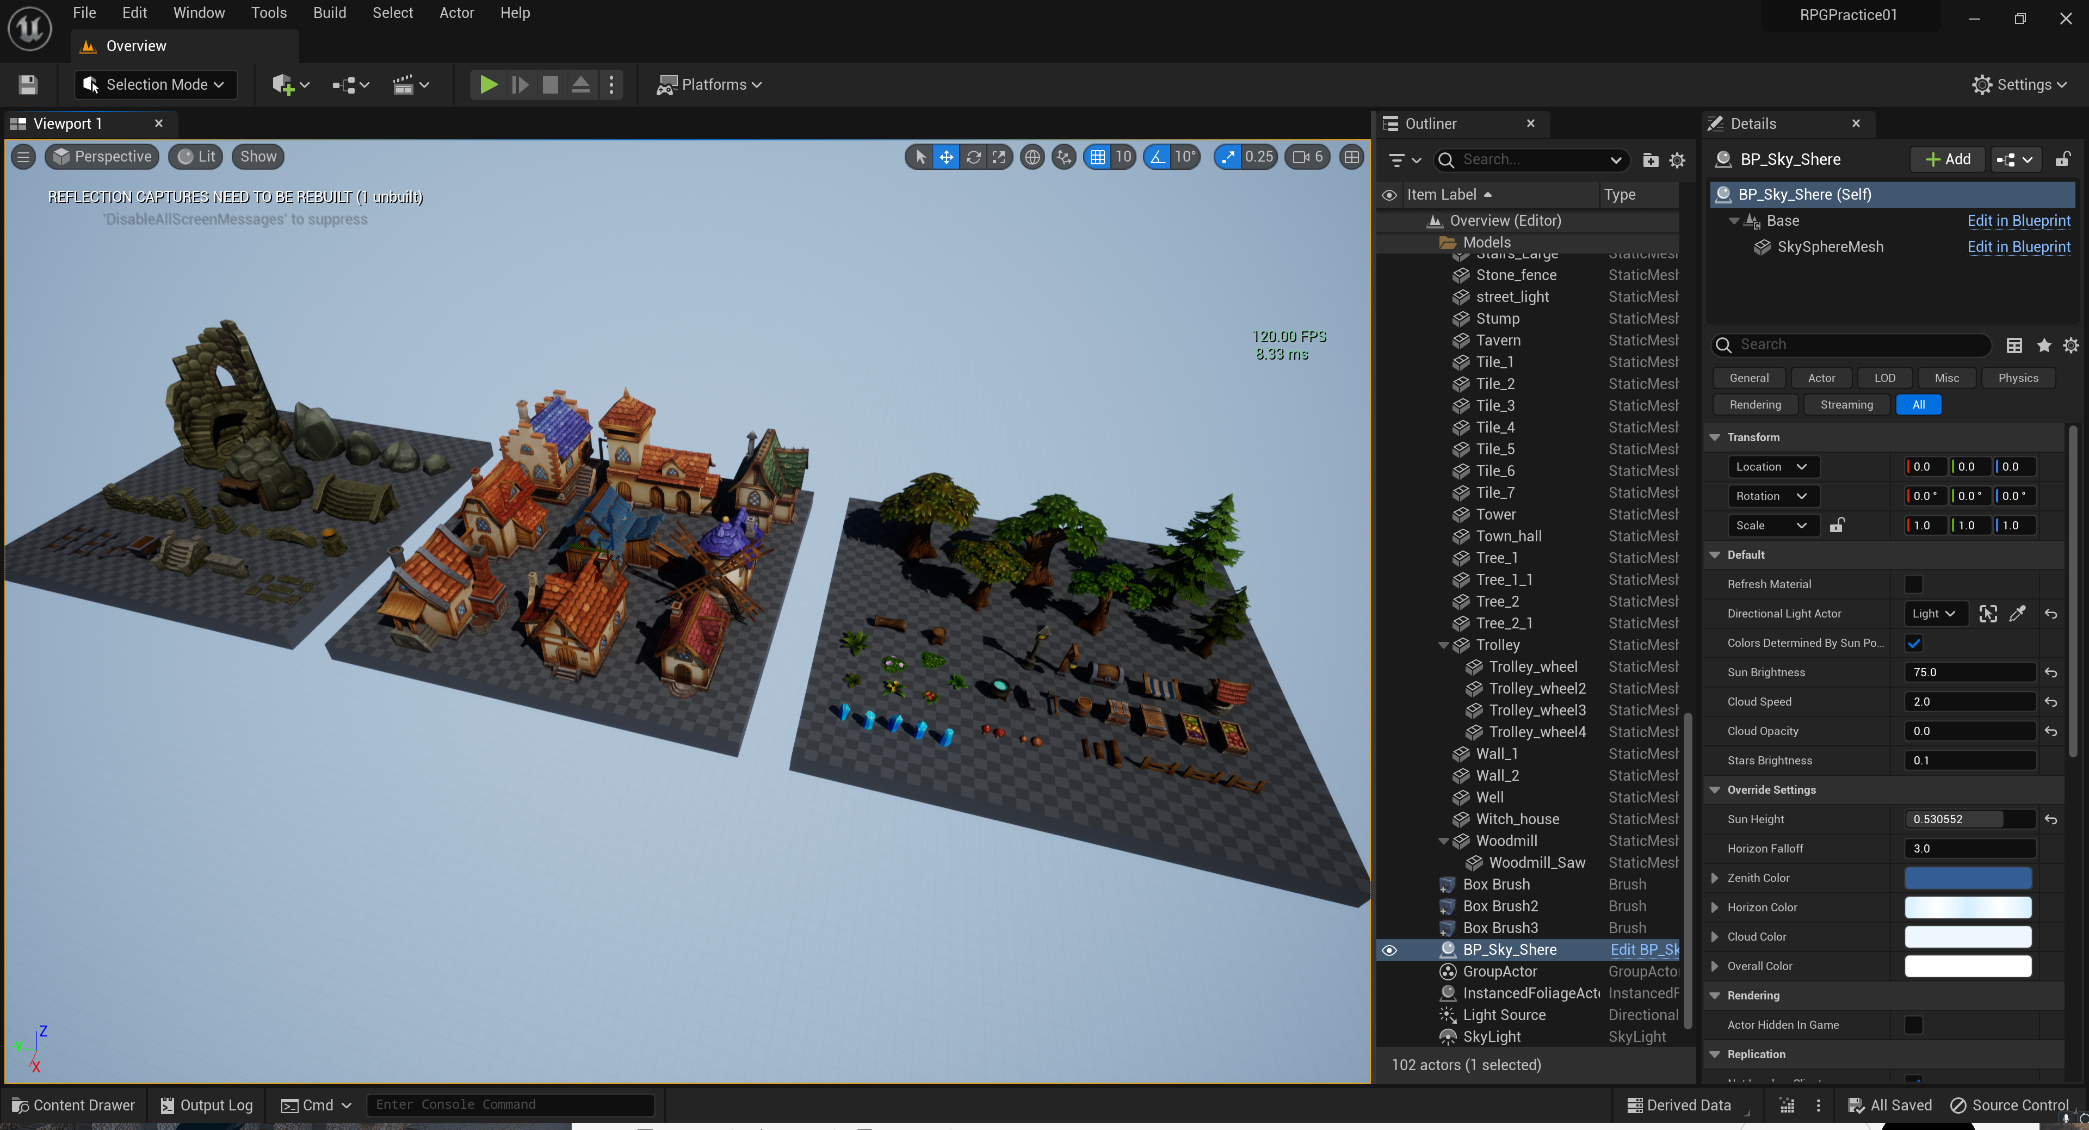Image resolution: width=2089 pixels, height=1130 pixels.
Task: Click the eyedropper pick actor icon
Action: [x=2018, y=613]
